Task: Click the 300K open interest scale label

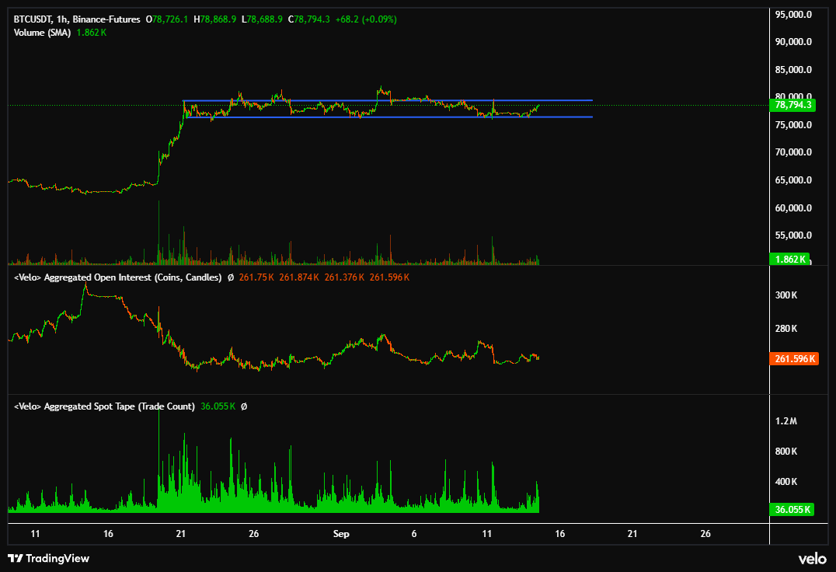Action: (786, 295)
